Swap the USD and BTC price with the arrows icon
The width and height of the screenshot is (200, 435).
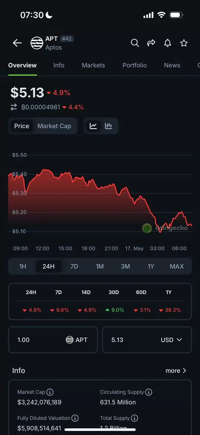coord(14,107)
